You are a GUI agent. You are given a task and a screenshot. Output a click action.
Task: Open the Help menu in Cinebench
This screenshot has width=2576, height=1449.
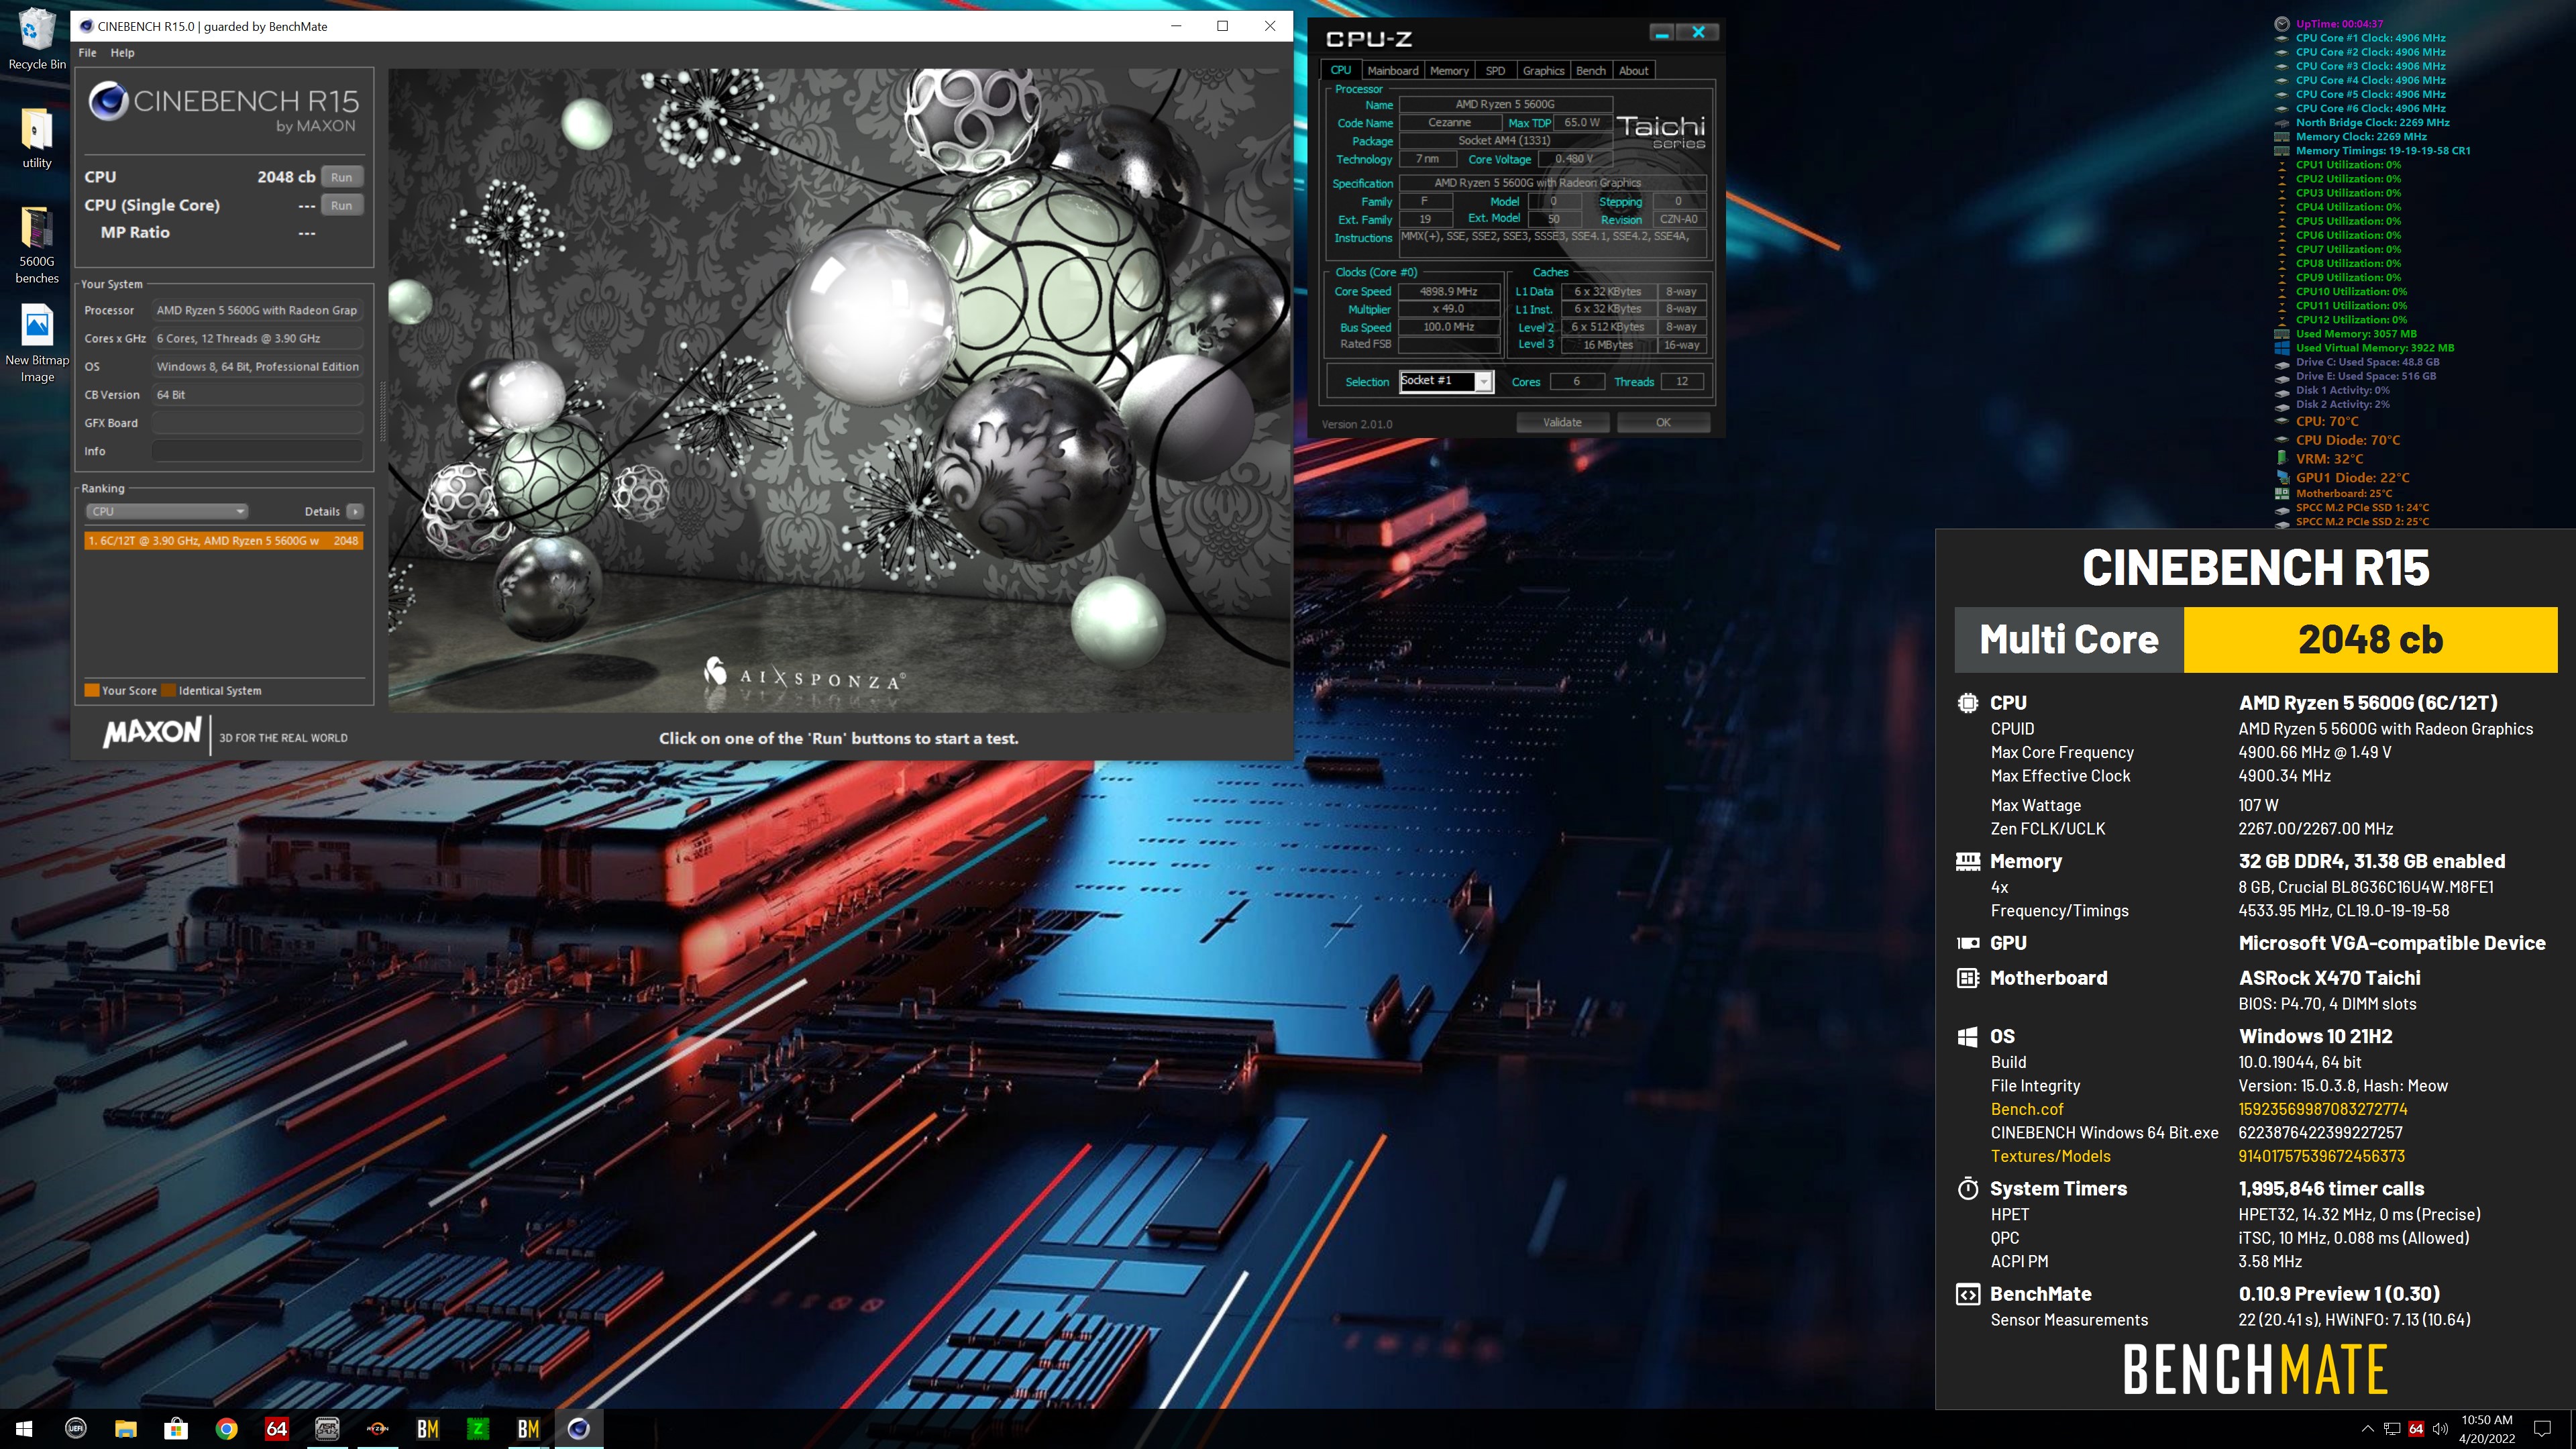122,53
